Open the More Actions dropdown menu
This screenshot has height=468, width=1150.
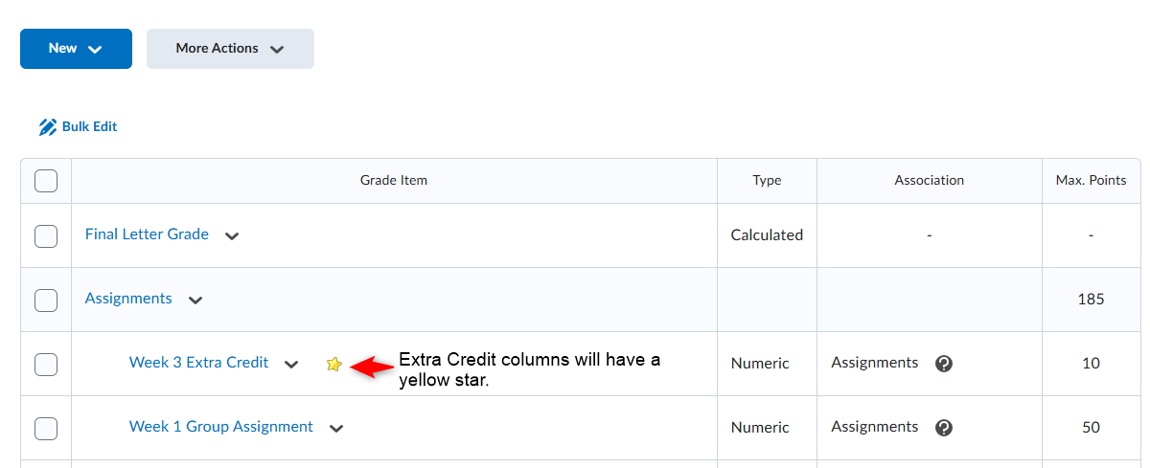coord(230,49)
